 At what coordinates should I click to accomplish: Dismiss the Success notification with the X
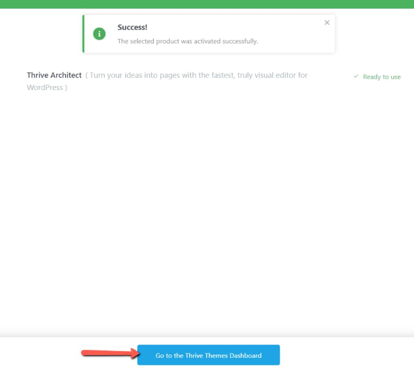click(327, 23)
